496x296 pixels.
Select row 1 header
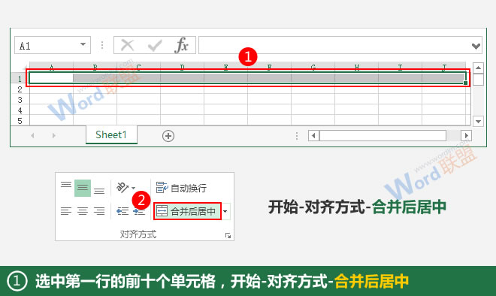click(x=20, y=78)
